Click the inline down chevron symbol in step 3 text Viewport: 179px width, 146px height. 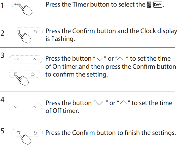[100, 59]
